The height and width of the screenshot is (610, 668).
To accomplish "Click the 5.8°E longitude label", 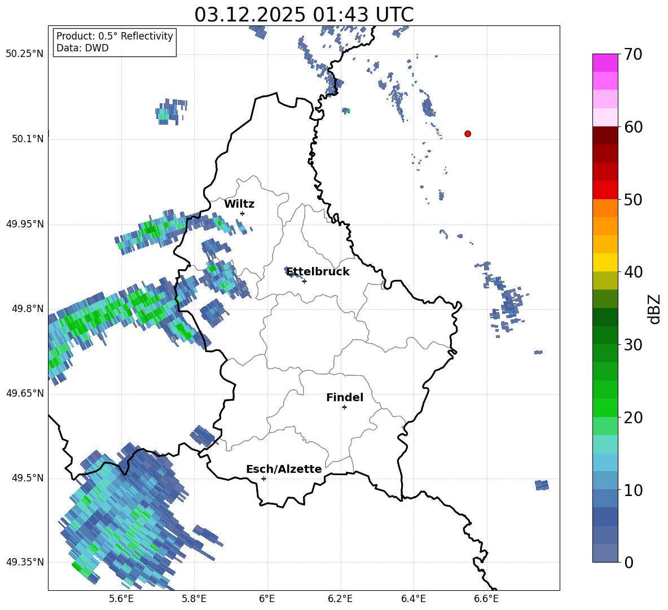I will click(194, 599).
